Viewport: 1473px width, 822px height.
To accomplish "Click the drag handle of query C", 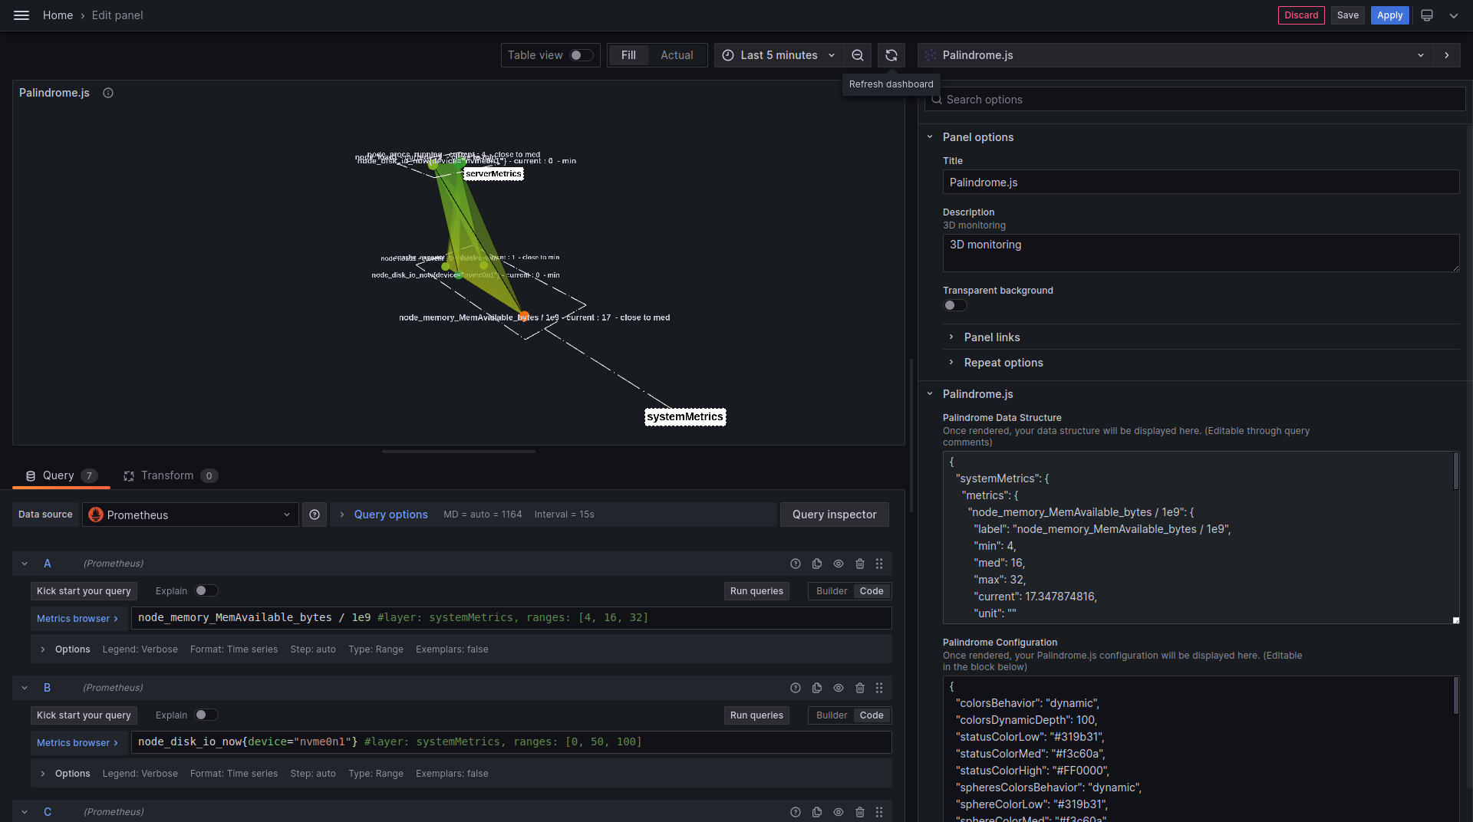I will point(879,812).
